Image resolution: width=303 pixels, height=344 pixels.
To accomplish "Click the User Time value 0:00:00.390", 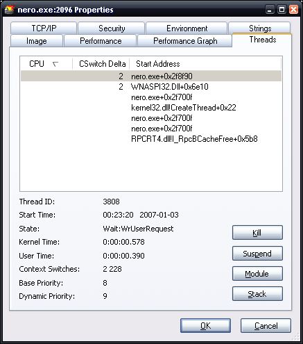I will point(123,256).
